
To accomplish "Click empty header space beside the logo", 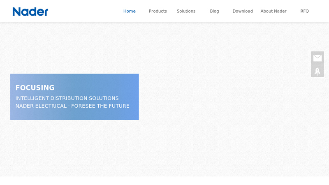I will point(82,11).
